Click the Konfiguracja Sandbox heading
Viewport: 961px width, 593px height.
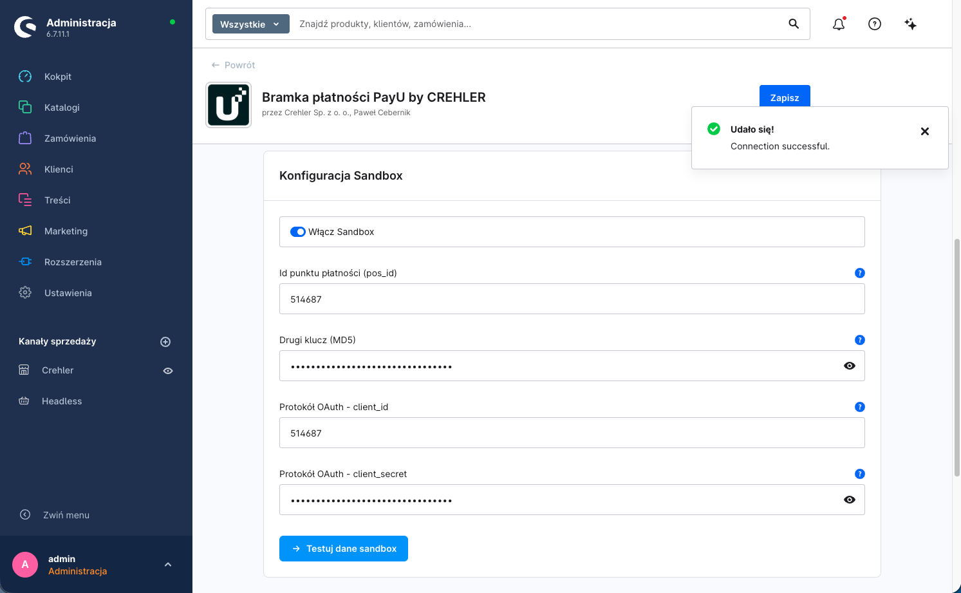tap(341, 176)
